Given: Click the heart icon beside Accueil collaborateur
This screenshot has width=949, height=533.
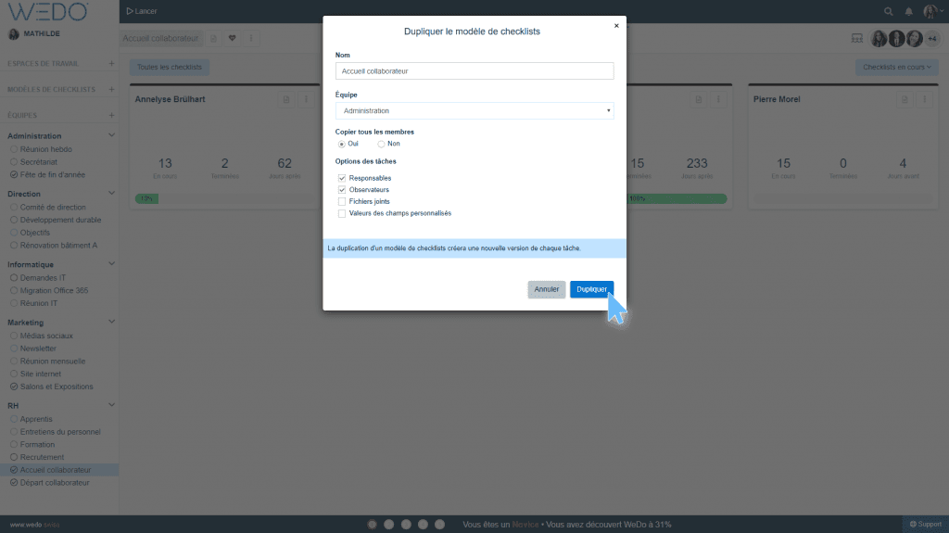Looking at the screenshot, I should 233,39.
